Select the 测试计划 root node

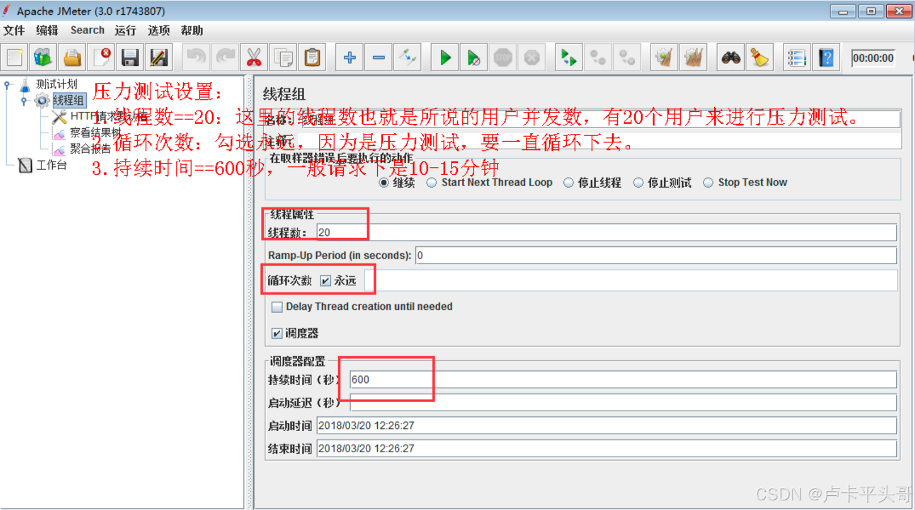point(56,84)
